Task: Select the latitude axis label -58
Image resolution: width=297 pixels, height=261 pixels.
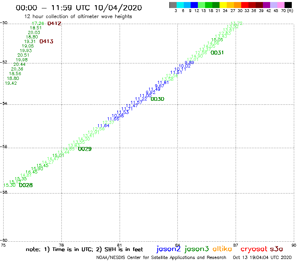Action: click(4, 192)
